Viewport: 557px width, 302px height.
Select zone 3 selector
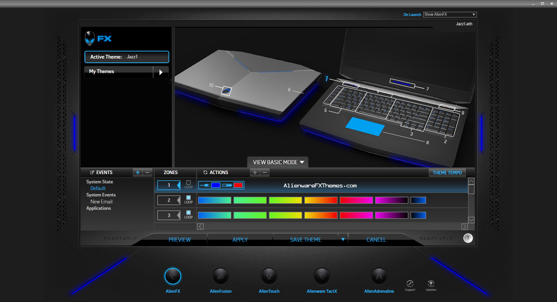coord(169,215)
